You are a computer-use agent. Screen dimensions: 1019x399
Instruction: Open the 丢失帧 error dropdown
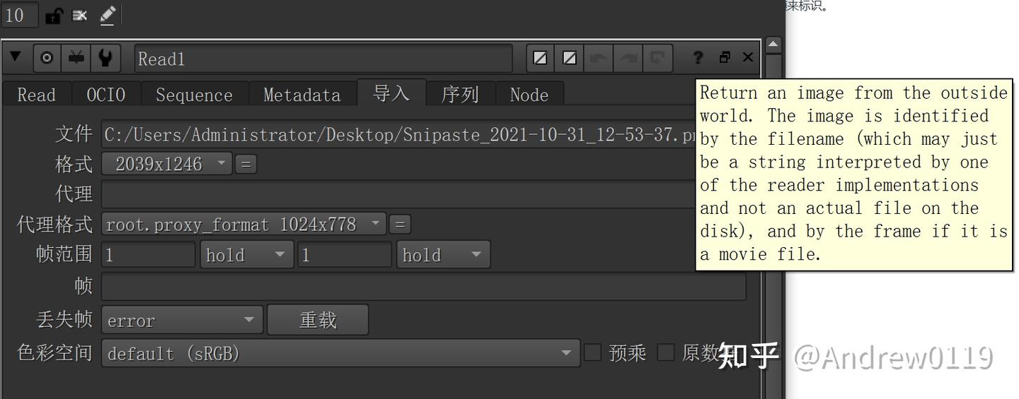click(x=182, y=321)
